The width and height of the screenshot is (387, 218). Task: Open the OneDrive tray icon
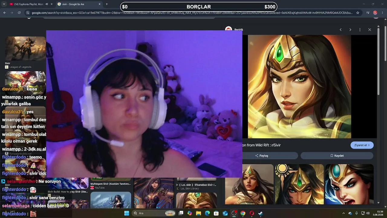point(350,213)
